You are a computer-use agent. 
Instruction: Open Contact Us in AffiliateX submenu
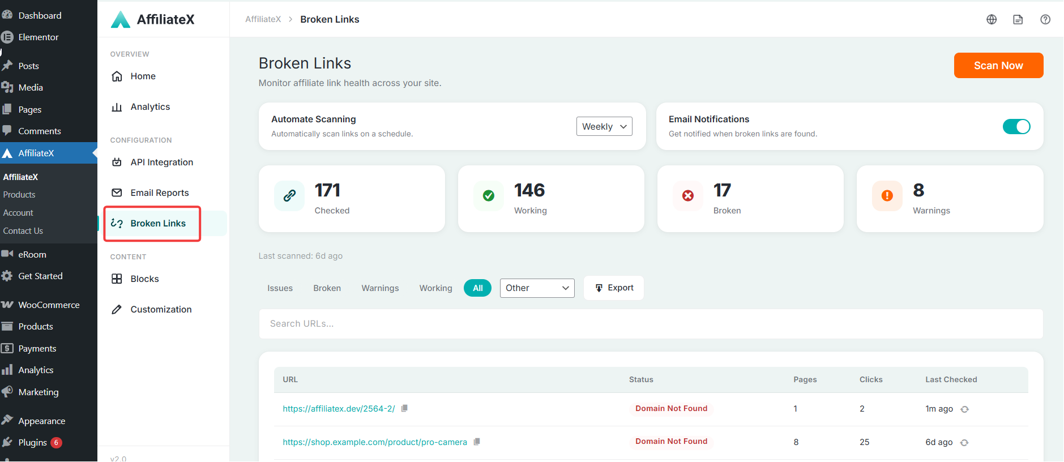23,231
